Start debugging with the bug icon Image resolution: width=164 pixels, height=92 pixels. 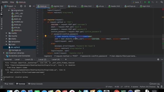[149, 2]
